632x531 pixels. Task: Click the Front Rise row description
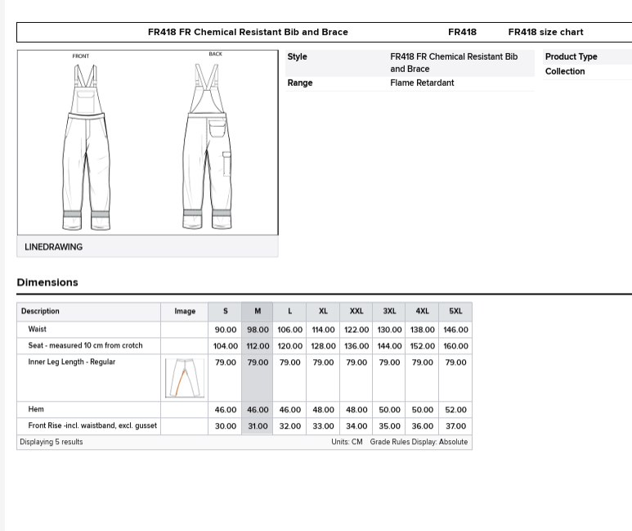click(x=92, y=426)
